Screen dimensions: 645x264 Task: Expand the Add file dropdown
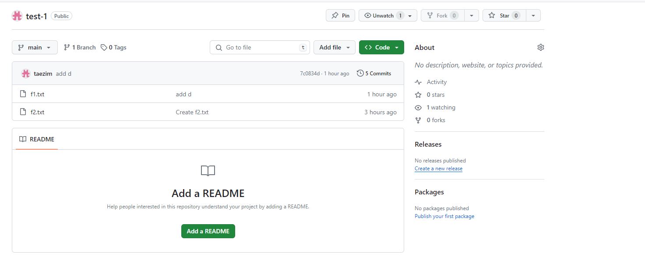click(x=335, y=47)
